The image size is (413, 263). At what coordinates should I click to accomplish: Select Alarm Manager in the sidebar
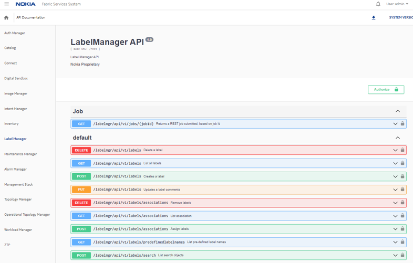[15, 169]
